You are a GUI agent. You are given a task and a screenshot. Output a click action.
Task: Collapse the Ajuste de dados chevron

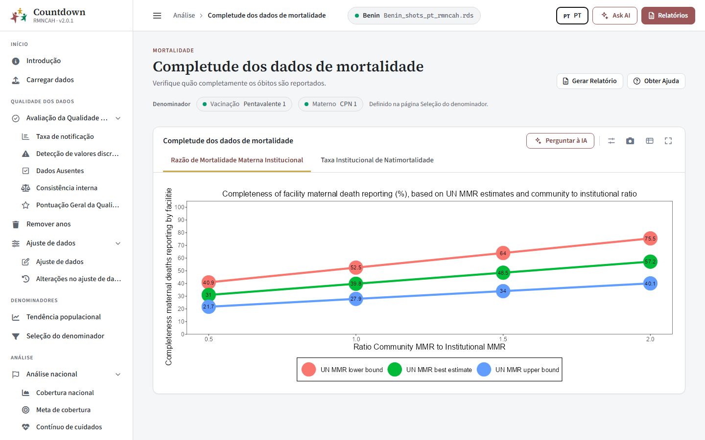point(118,243)
